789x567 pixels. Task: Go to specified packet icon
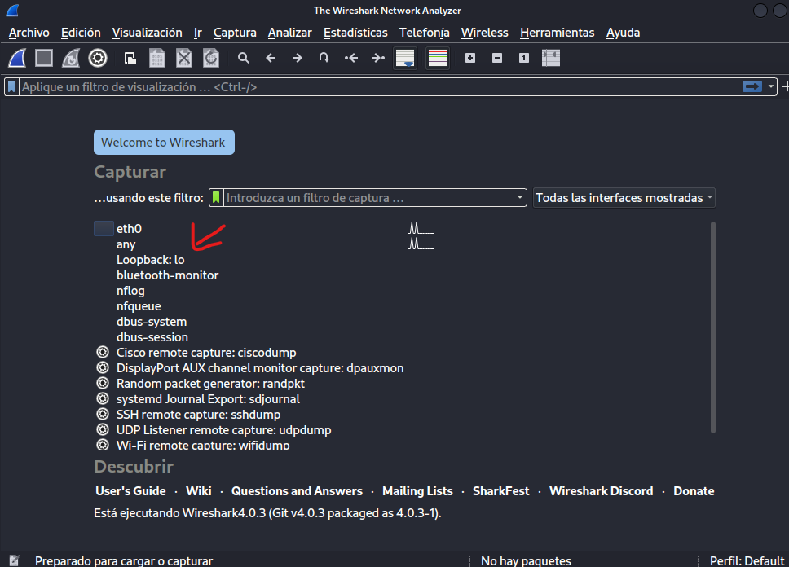pos(324,58)
